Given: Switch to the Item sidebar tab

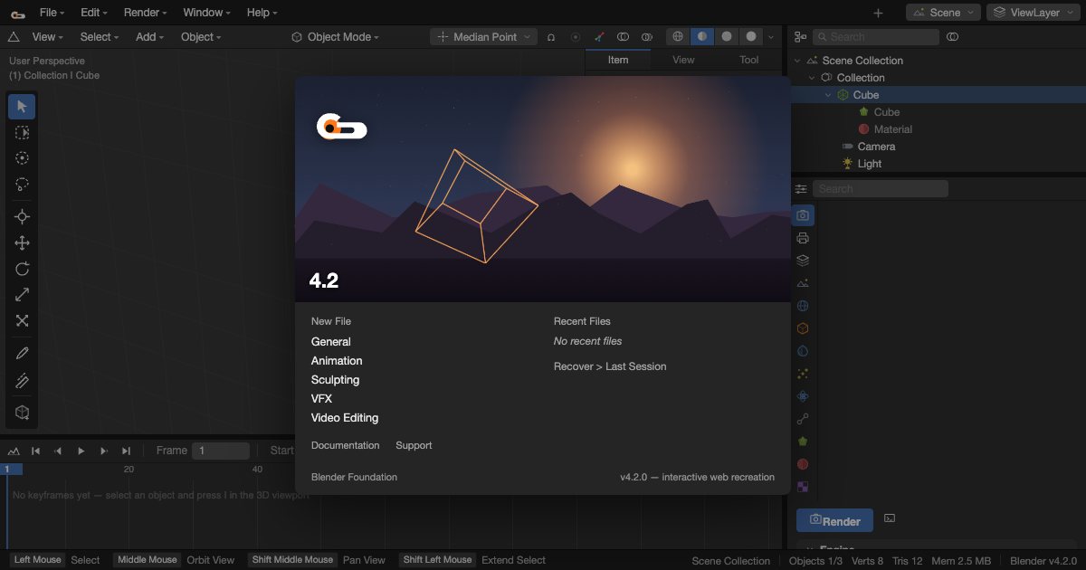Looking at the screenshot, I should click(x=618, y=60).
